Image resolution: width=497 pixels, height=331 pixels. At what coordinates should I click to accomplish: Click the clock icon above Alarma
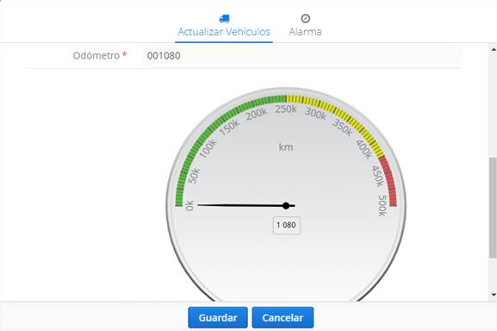(306, 18)
